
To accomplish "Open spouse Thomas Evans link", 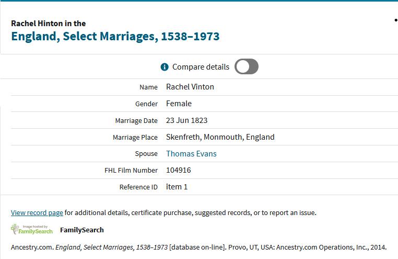I will coord(191,154).
